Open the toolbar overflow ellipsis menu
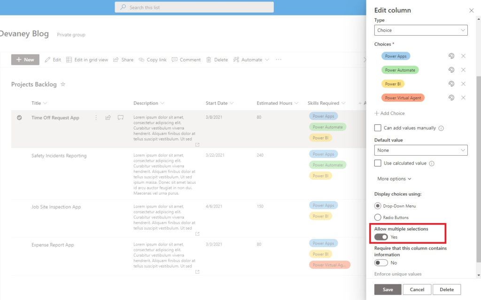The width and height of the screenshot is (481, 300). point(279,60)
